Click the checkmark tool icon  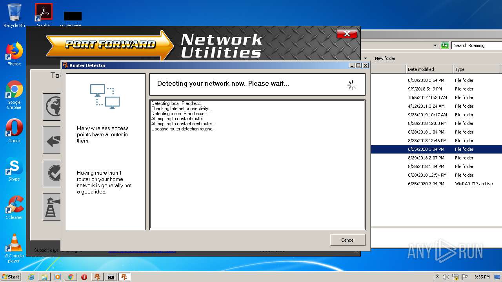tap(52, 174)
